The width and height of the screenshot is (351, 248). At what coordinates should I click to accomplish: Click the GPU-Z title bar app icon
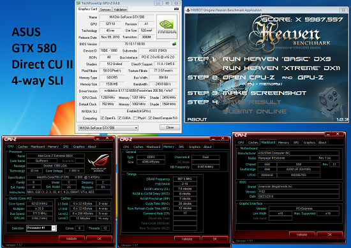(78, 3)
